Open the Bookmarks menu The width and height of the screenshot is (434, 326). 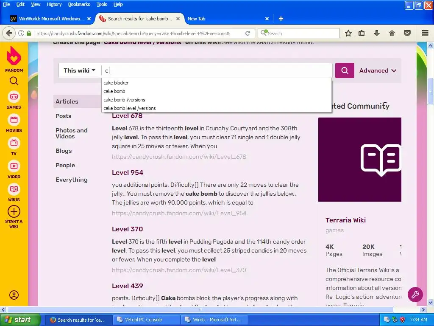79,4
